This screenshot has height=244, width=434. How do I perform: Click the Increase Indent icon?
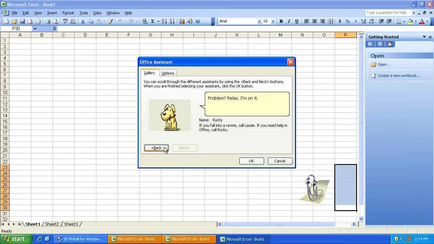pyautogui.click(x=389, y=21)
